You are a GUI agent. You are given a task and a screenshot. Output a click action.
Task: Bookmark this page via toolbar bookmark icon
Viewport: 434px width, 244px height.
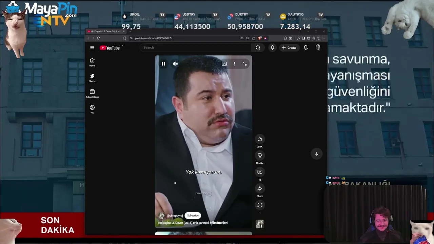[125, 38]
